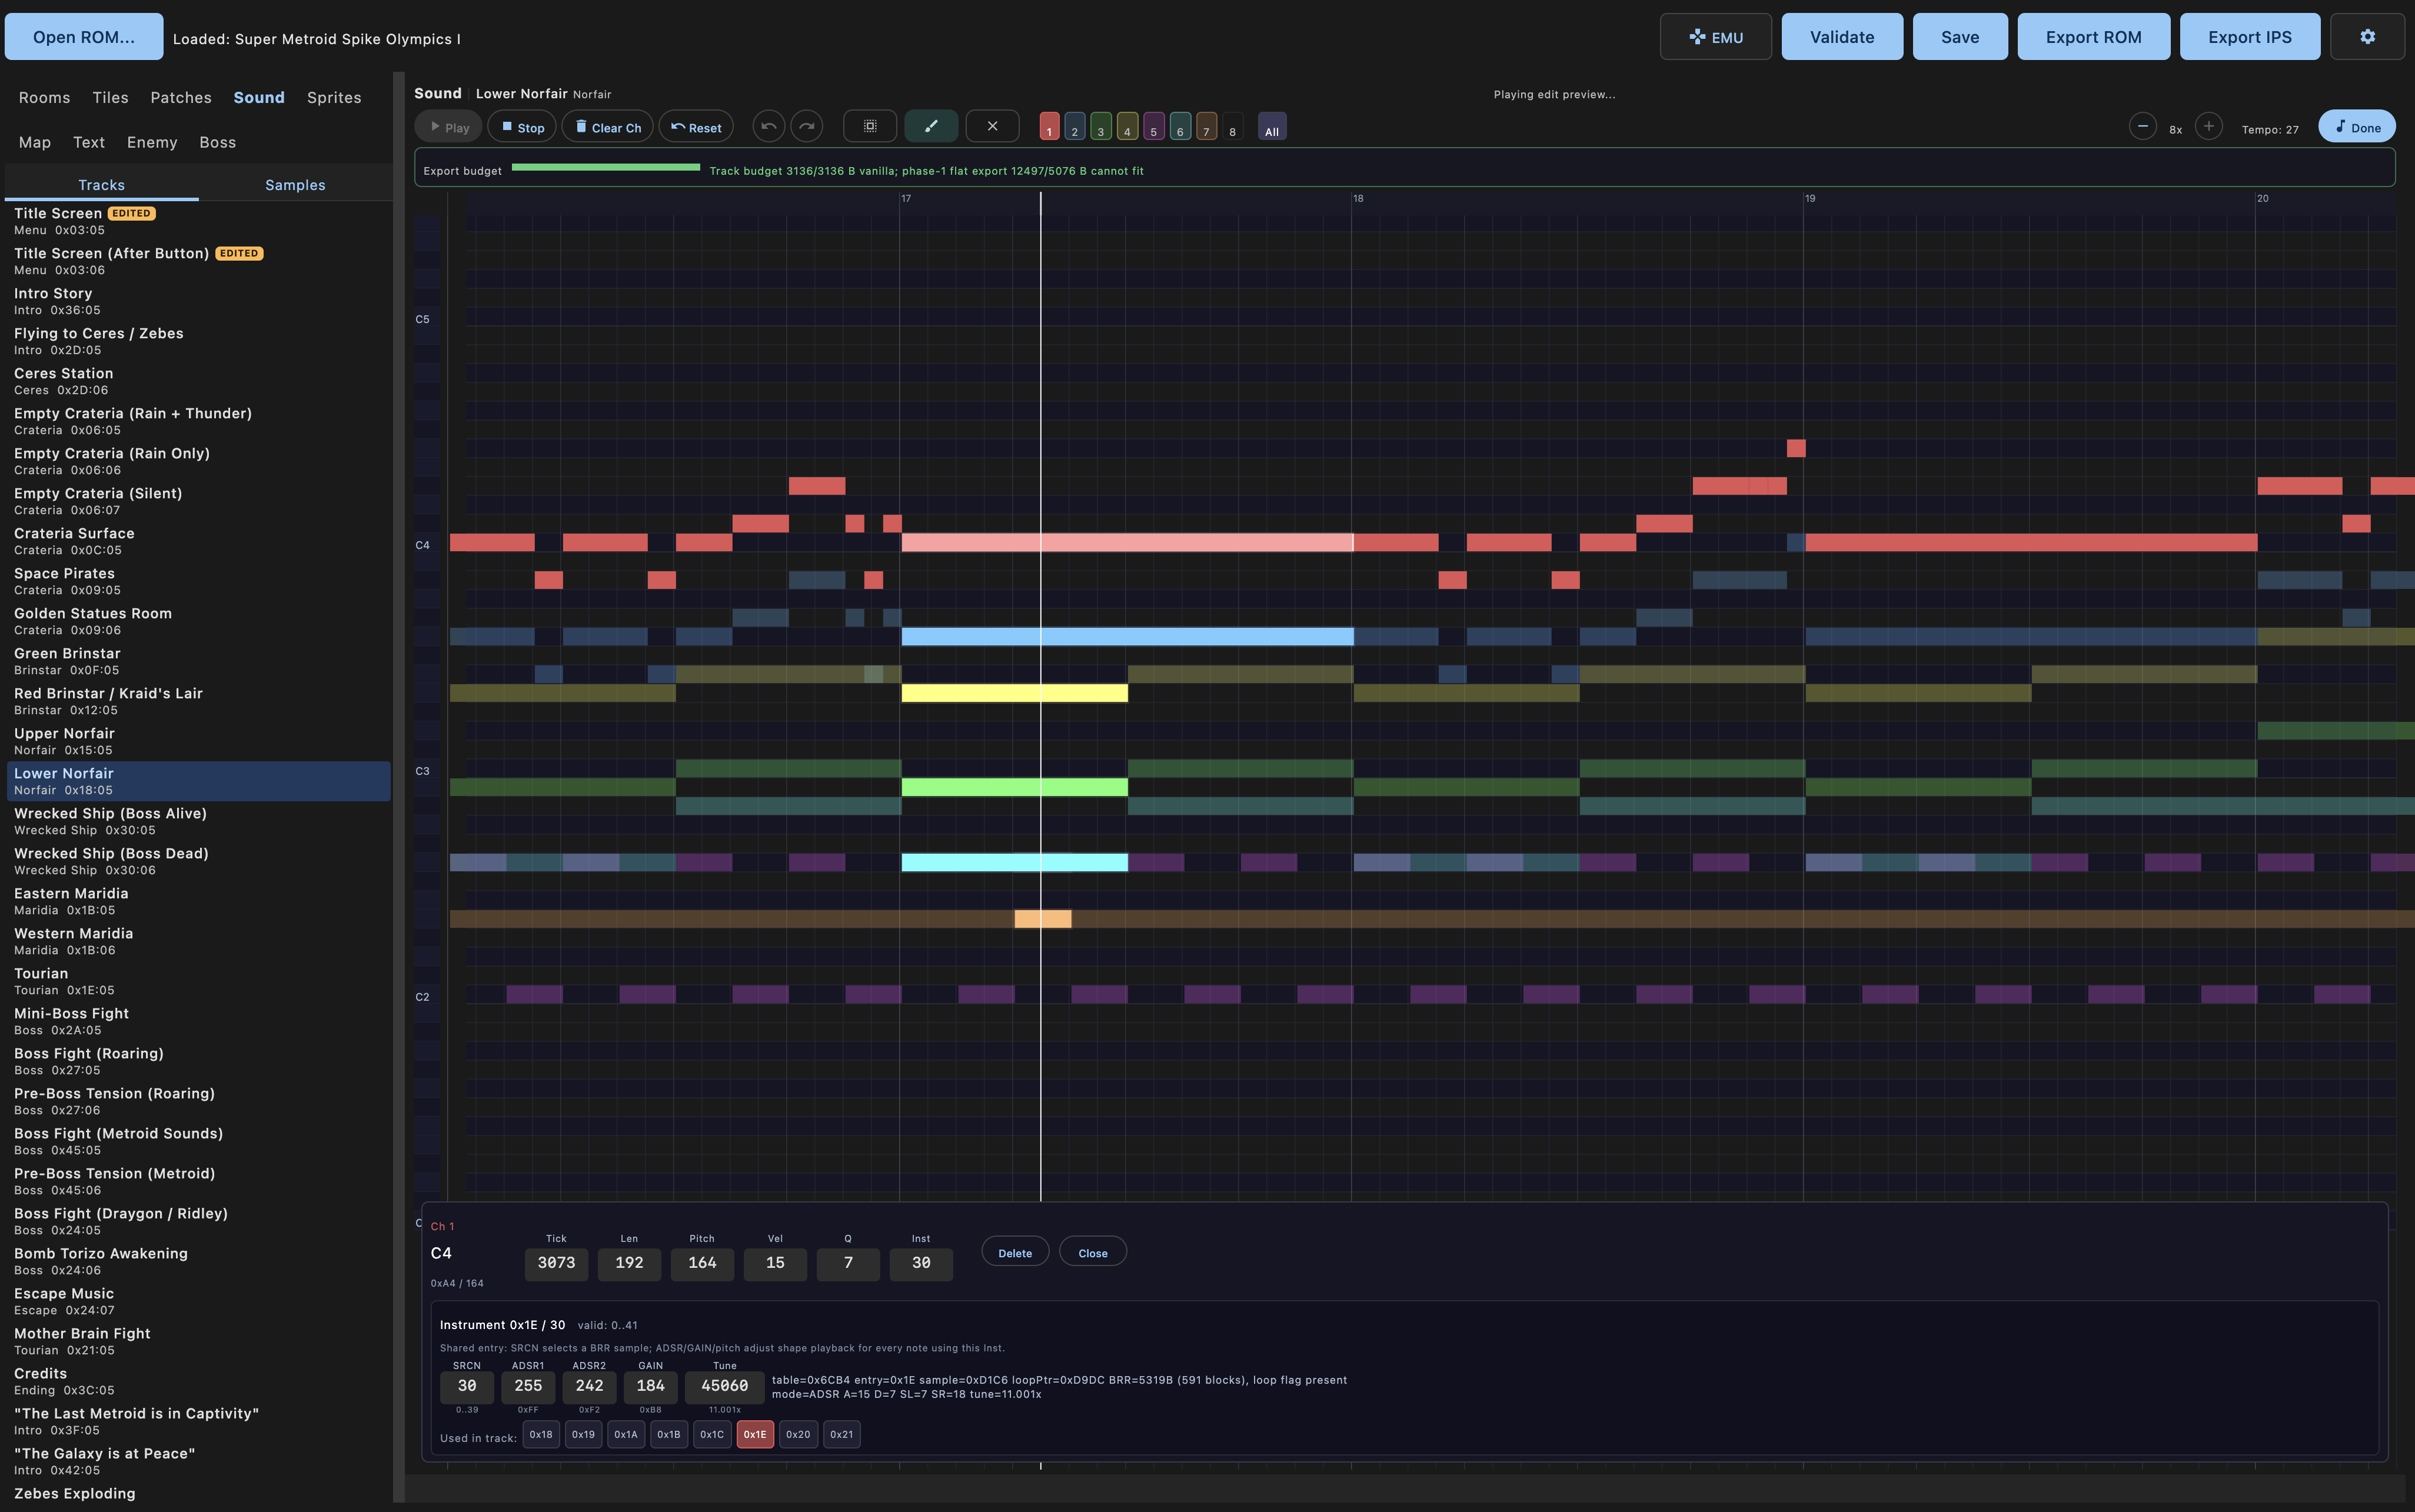Select the Title Screen track
This screenshot has height=1512, width=2415.
point(198,221)
